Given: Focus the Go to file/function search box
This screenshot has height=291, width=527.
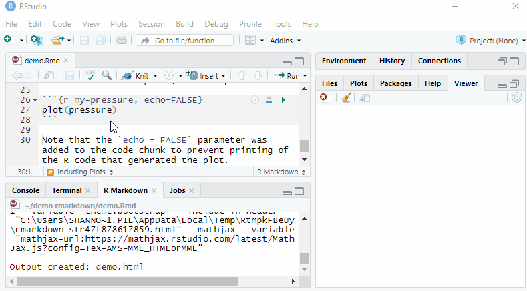Looking at the screenshot, I should click(x=184, y=40).
